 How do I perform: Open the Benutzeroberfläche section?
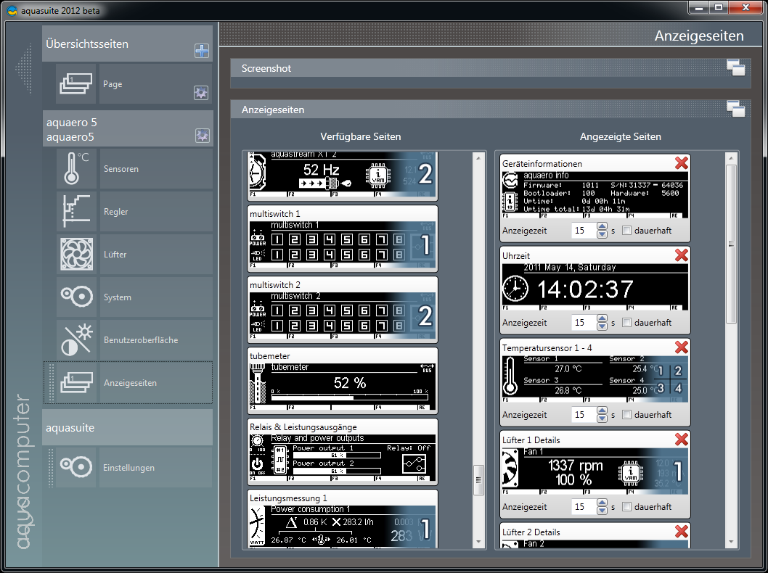click(156, 339)
